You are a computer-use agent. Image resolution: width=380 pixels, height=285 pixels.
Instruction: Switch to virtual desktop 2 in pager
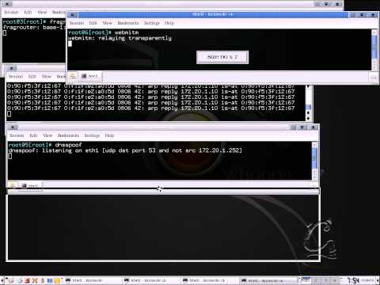tap(316, 280)
